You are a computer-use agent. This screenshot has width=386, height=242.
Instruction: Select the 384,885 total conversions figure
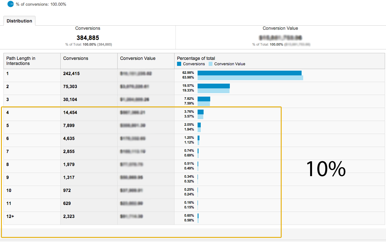coord(88,38)
